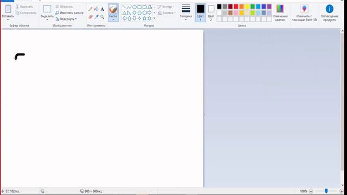
Task: Choose the Polygon shape
Action: (x=150, y=7)
